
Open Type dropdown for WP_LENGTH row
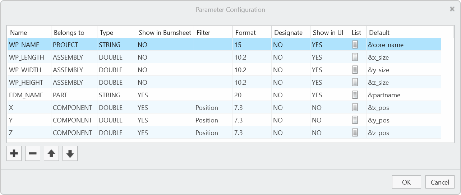point(116,57)
